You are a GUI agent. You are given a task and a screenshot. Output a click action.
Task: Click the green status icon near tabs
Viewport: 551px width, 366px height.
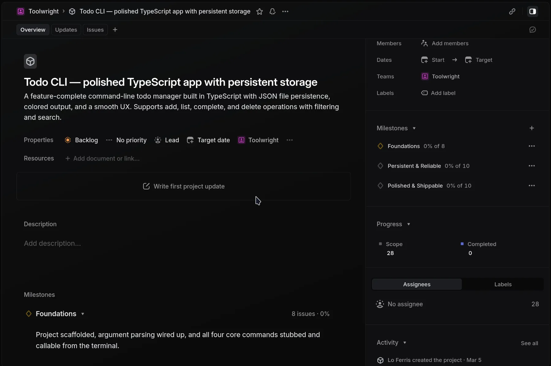click(533, 29)
